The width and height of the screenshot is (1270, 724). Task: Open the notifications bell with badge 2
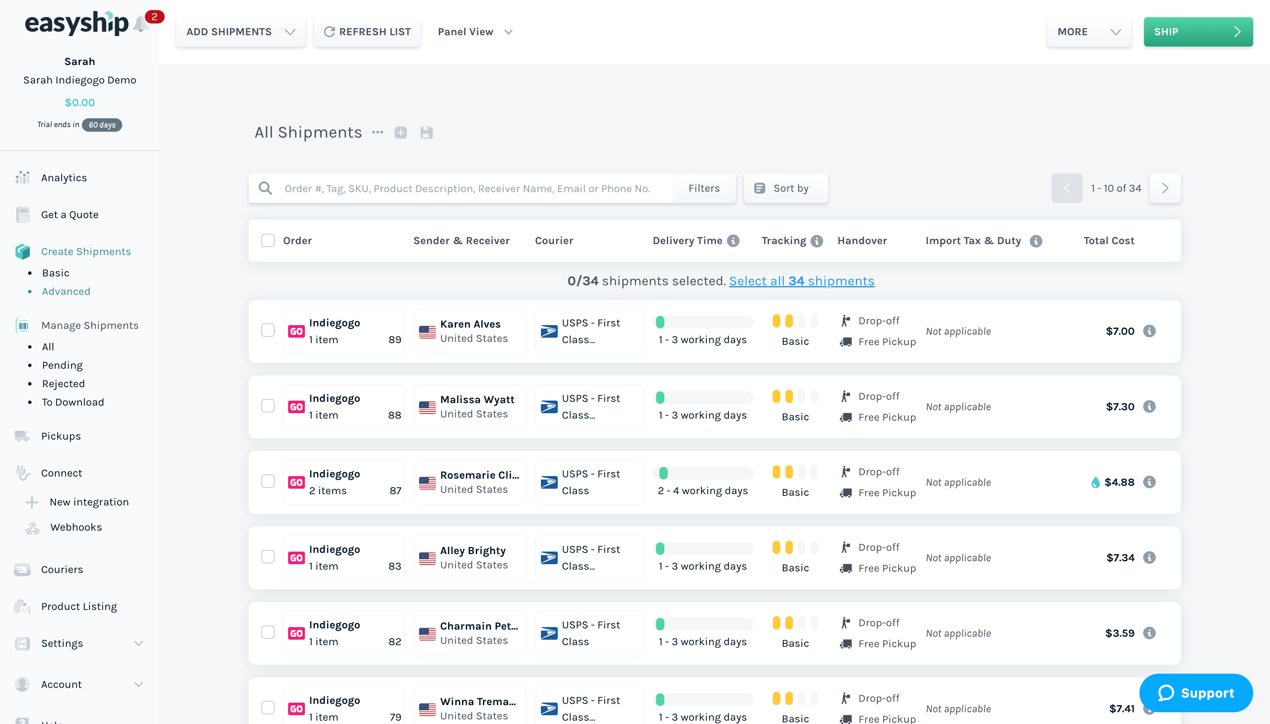tap(142, 23)
